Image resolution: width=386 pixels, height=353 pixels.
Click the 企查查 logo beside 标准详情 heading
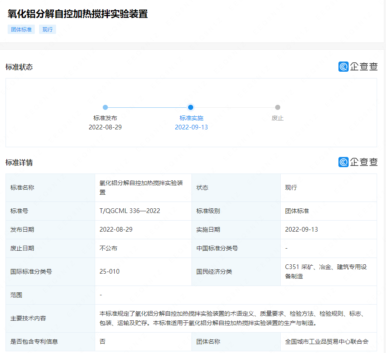pyautogui.click(x=358, y=162)
